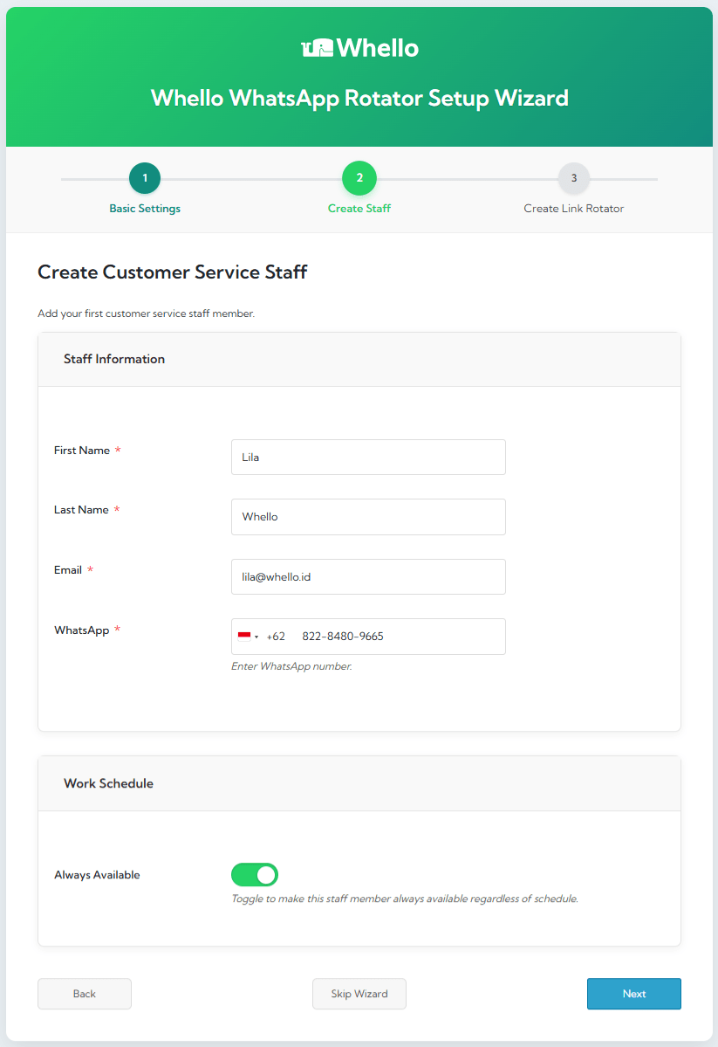The width and height of the screenshot is (718, 1047).
Task: Select step 2 circle Create Staff
Action: (x=359, y=178)
